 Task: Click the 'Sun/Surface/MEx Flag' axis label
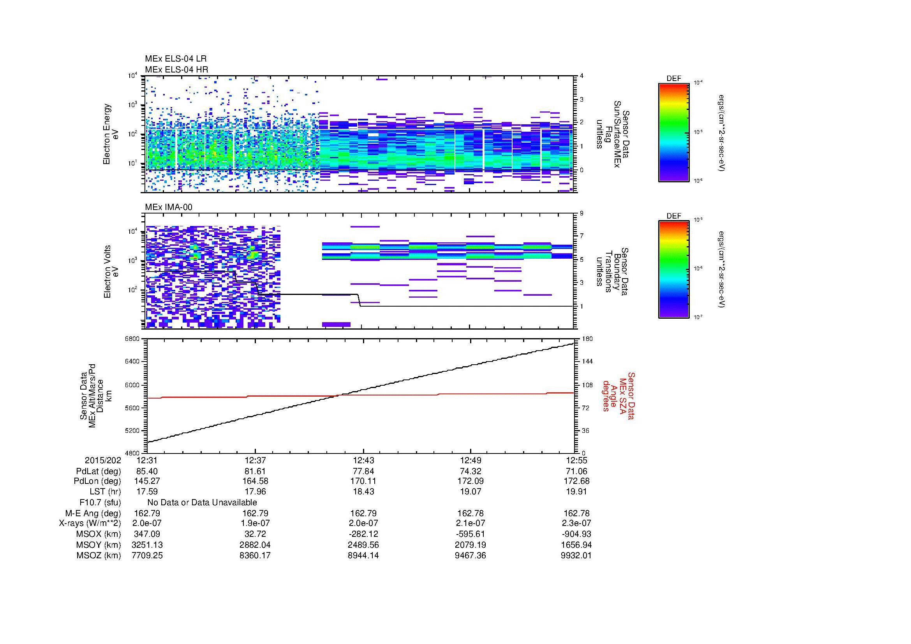click(613, 134)
